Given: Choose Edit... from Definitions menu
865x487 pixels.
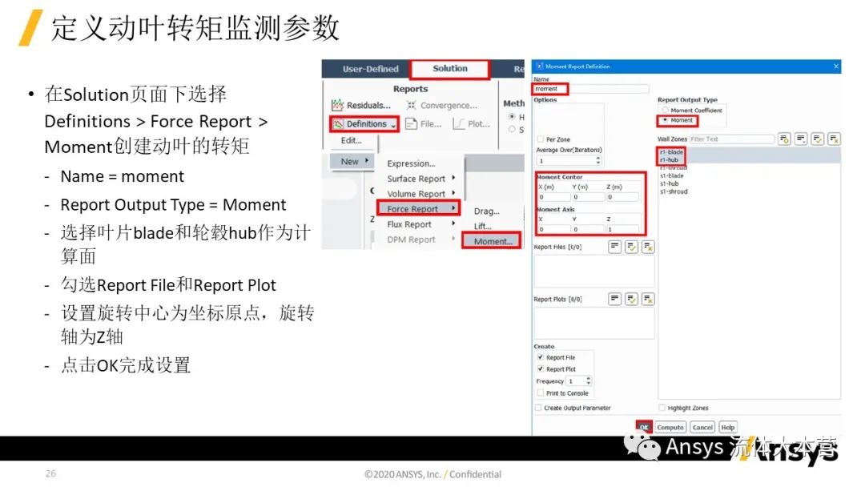Looking at the screenshot, I should click(351, 141).
